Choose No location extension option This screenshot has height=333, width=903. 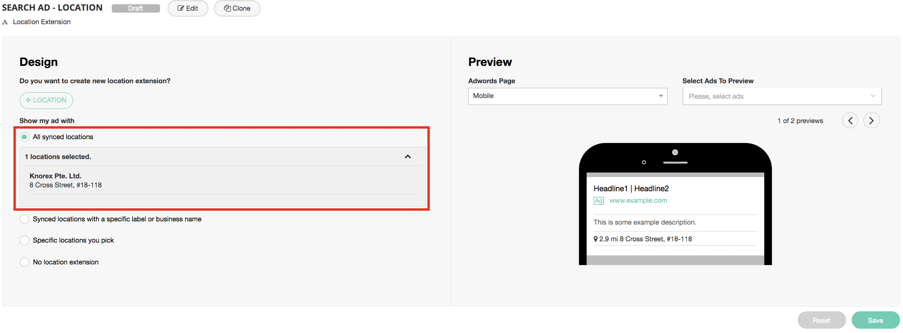[x=24, y=262]
